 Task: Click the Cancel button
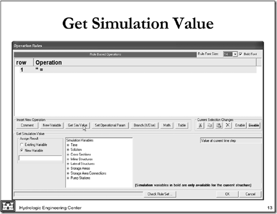250,194
